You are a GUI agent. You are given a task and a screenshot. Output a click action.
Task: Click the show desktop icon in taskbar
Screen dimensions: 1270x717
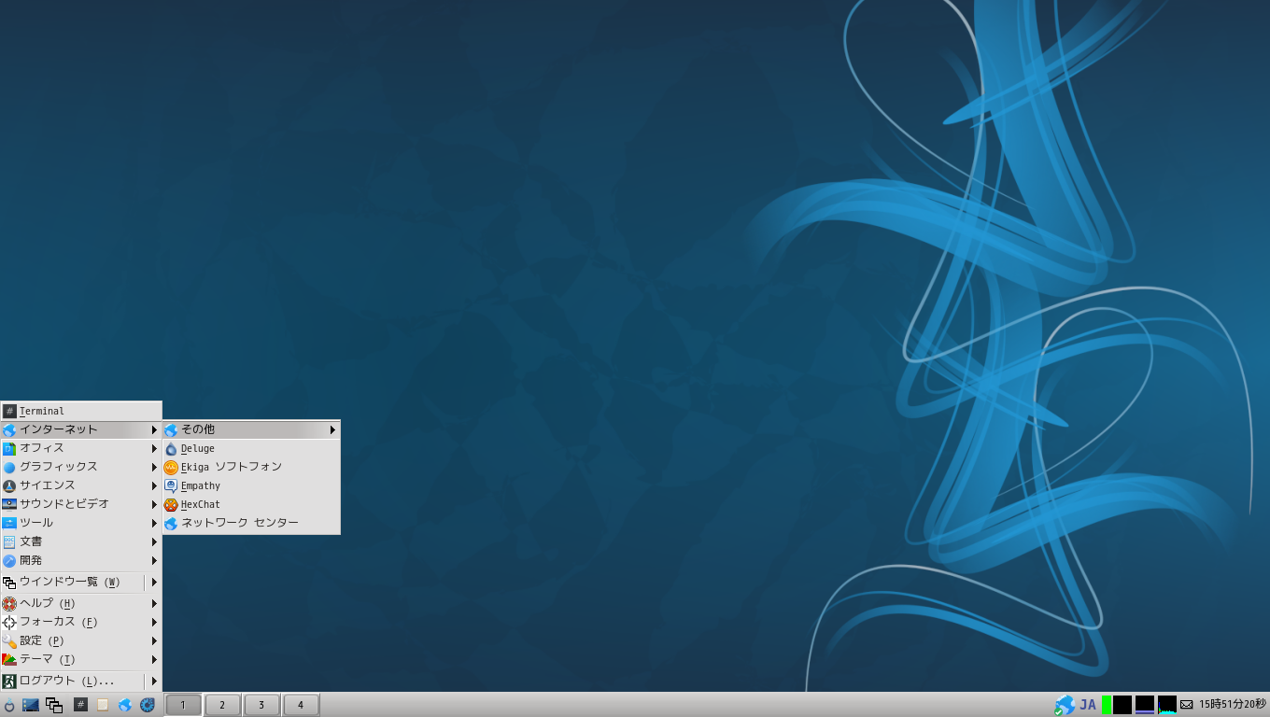pos(31,705)
